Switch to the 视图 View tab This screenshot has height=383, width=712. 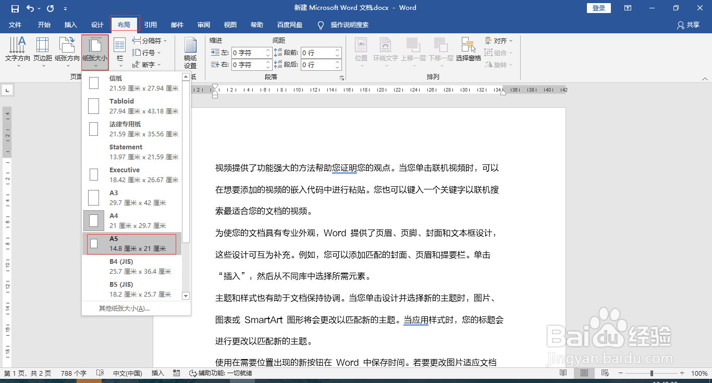coord(230,24)
